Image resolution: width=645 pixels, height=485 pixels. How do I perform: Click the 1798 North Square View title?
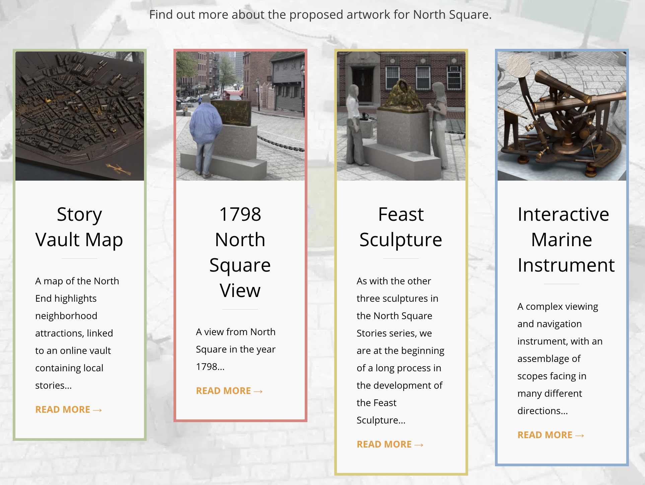pyautogui.click(x=240, y=252)
